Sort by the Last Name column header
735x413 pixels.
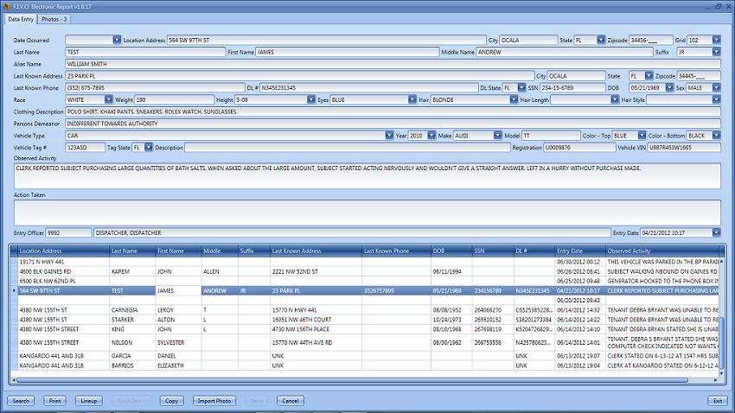coord(131,251)
